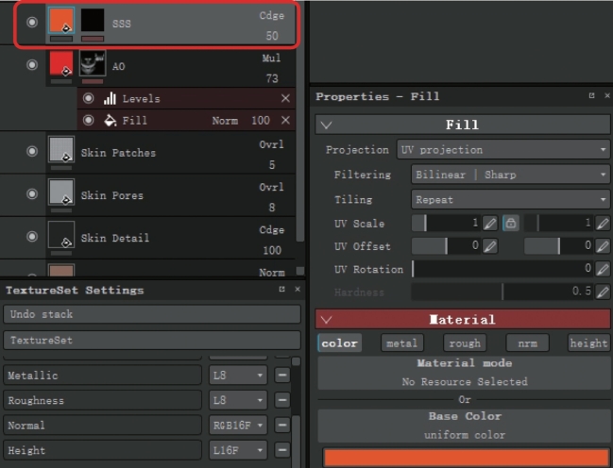Edit second UV Offset value with pencil
Screen dimensions: 613x468
coord(603,246)
